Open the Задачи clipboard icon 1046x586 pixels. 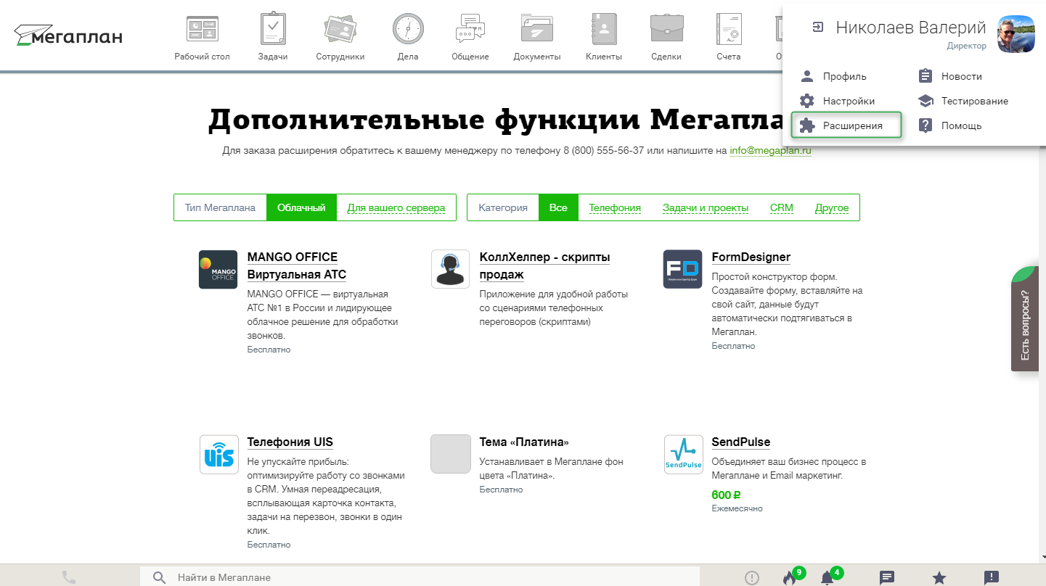click(x=273, y=29)
